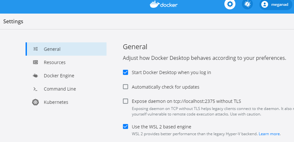Disable Start Docker Desktop when you log in
This screenshot has width=294, height=142.
pyautogui.click(x=125, y=72)
